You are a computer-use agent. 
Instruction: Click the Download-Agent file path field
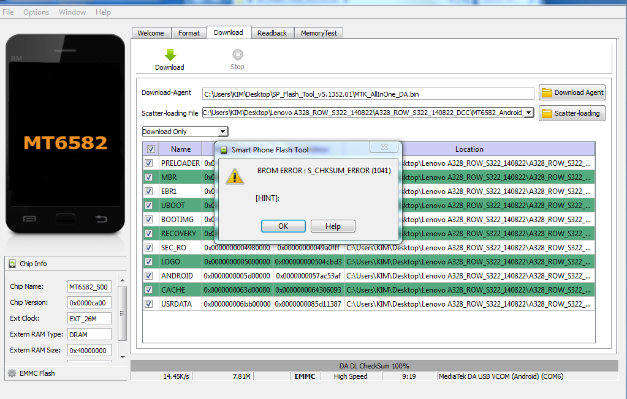[x=368, y=94]
